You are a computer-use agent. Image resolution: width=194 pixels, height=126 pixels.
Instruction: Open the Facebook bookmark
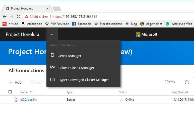coord(81,24)
